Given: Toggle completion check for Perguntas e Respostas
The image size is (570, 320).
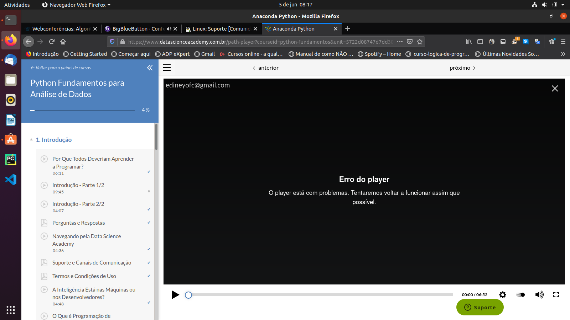Looking at the screenshot, I should [x=149, y=223].
